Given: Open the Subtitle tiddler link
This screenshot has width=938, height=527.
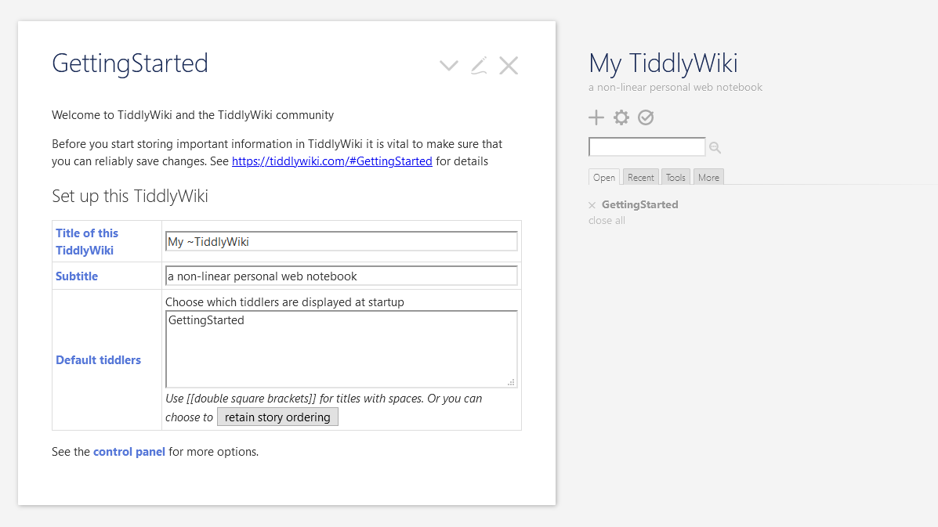Looking at the screenshot, I should [77, 276].
